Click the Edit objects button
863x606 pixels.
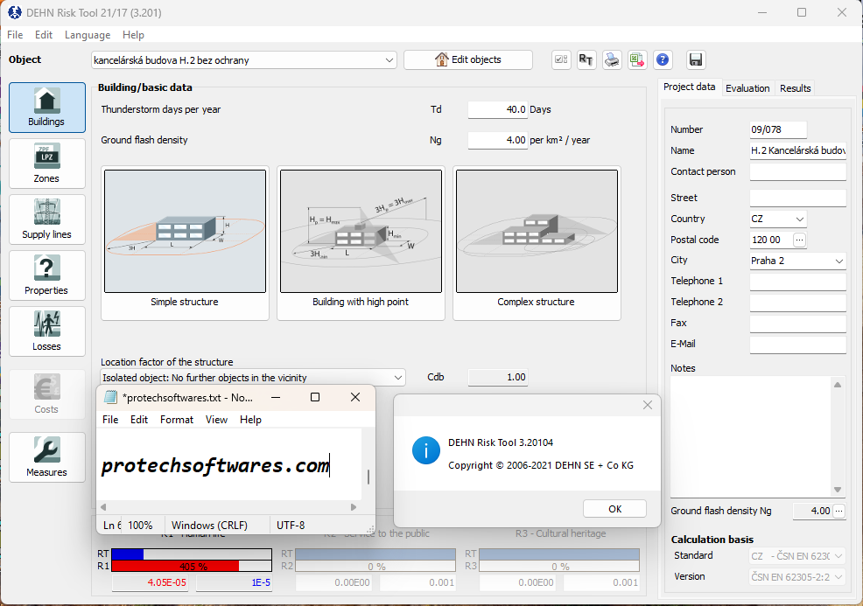pos(468,60)
